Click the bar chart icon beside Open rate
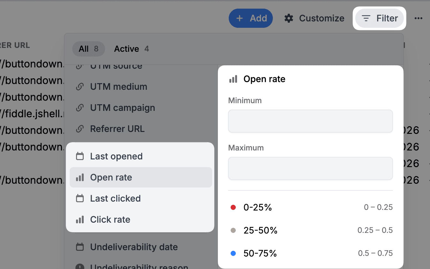Viewport: 430px width, 269px height. [x=79, y=177]
